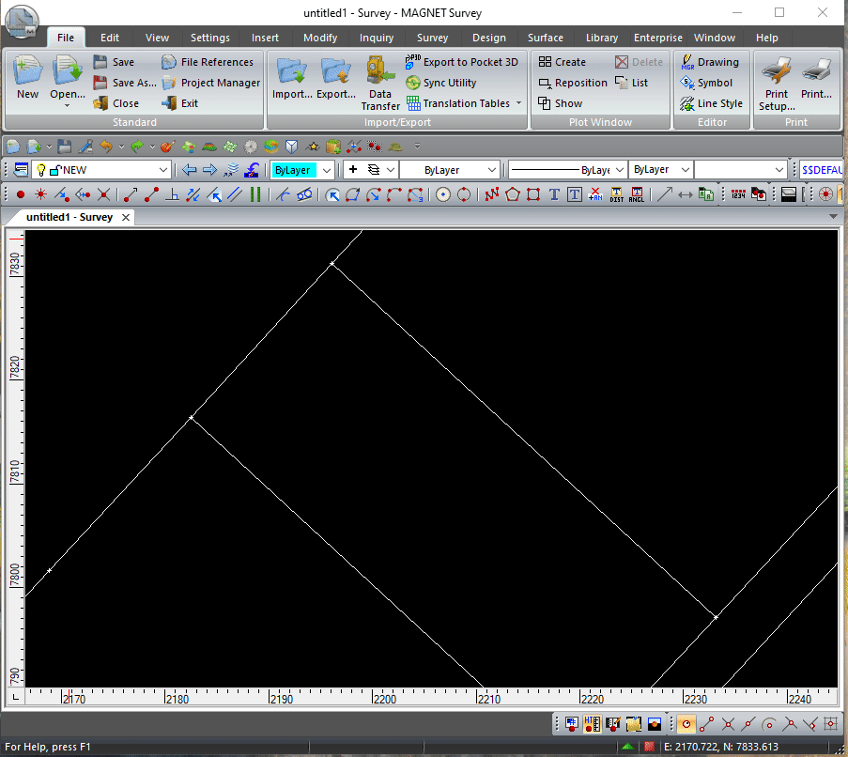Open the Surface menu

click(x=545, y=38)
